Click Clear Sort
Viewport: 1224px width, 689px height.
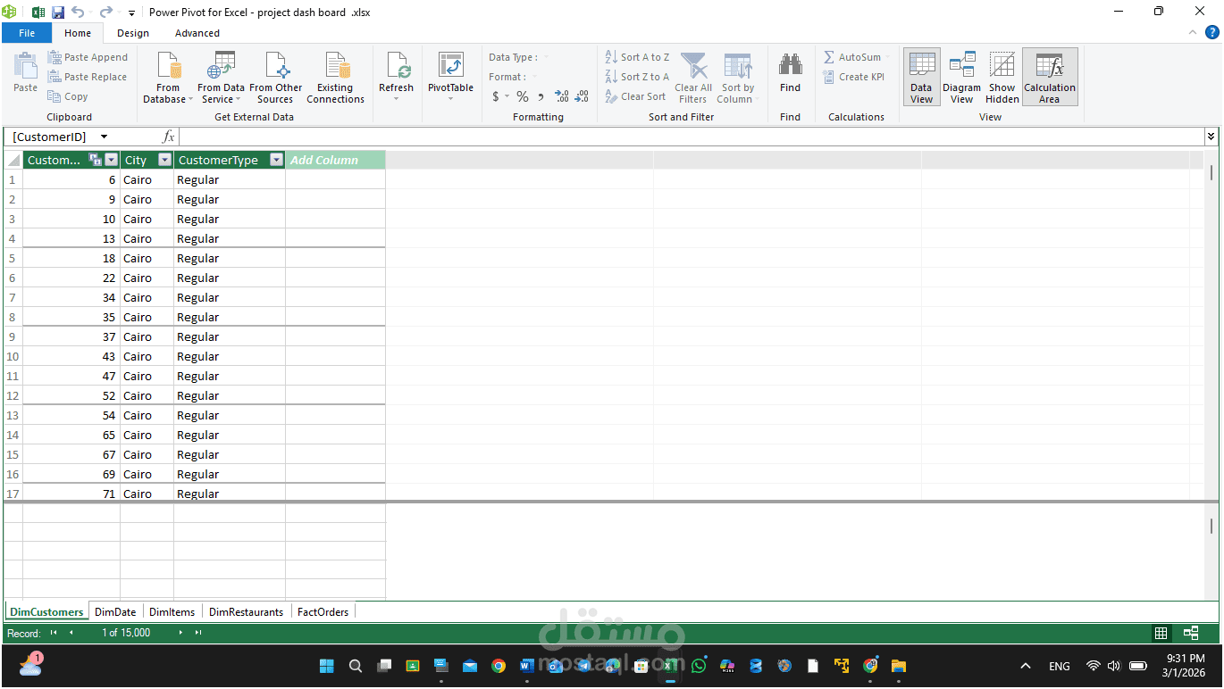[x=635, y=96]
